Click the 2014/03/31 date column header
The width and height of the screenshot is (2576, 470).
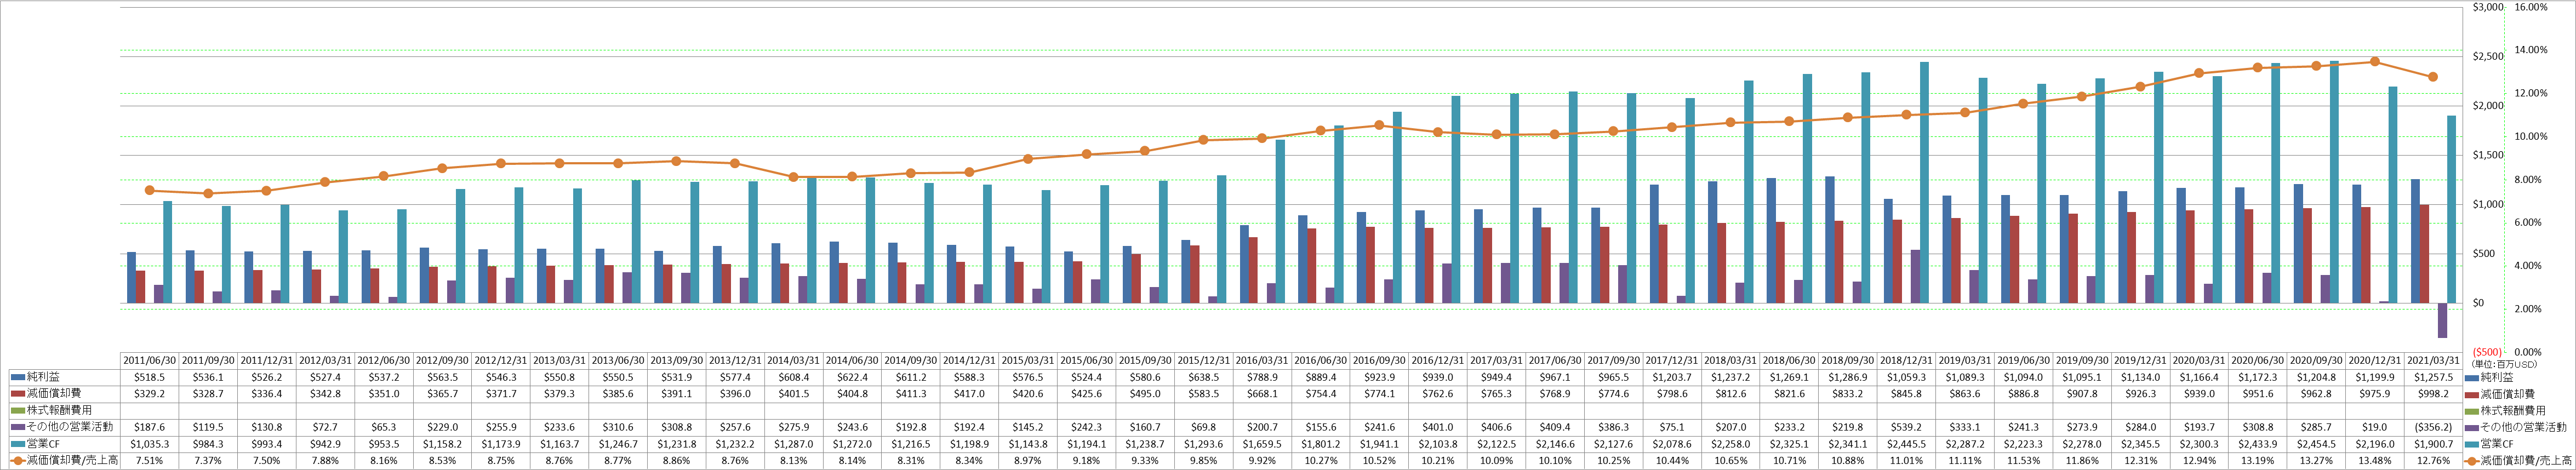pos(792,361)
